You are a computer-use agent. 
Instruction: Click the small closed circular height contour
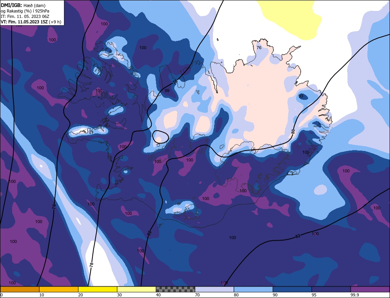pos(160,137)
